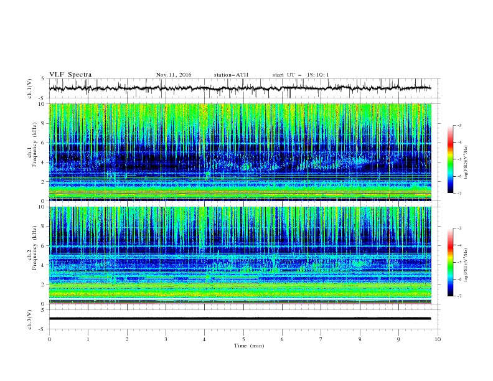
Task: Click the ch.1 PSD color scale bar
Action: point(450,159)
